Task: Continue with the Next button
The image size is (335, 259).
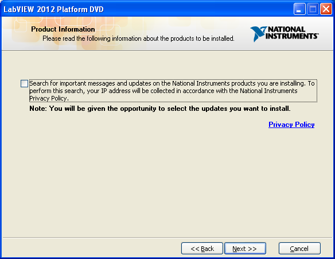Action: point(245,249)
